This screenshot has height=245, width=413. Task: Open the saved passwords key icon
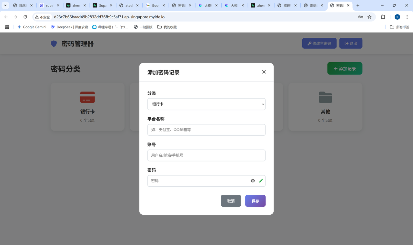[361, 17]
